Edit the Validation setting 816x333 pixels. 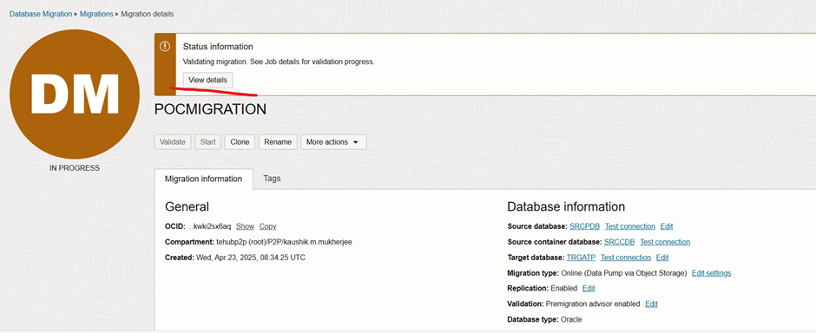652,304
